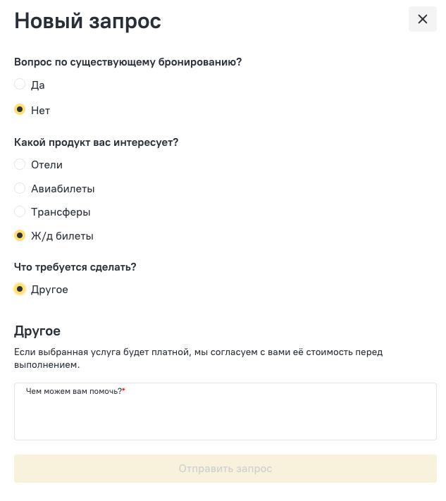Pick the Трансферы radio circle
The height and width of the screenshot is (501, 446).
point(20,211)
